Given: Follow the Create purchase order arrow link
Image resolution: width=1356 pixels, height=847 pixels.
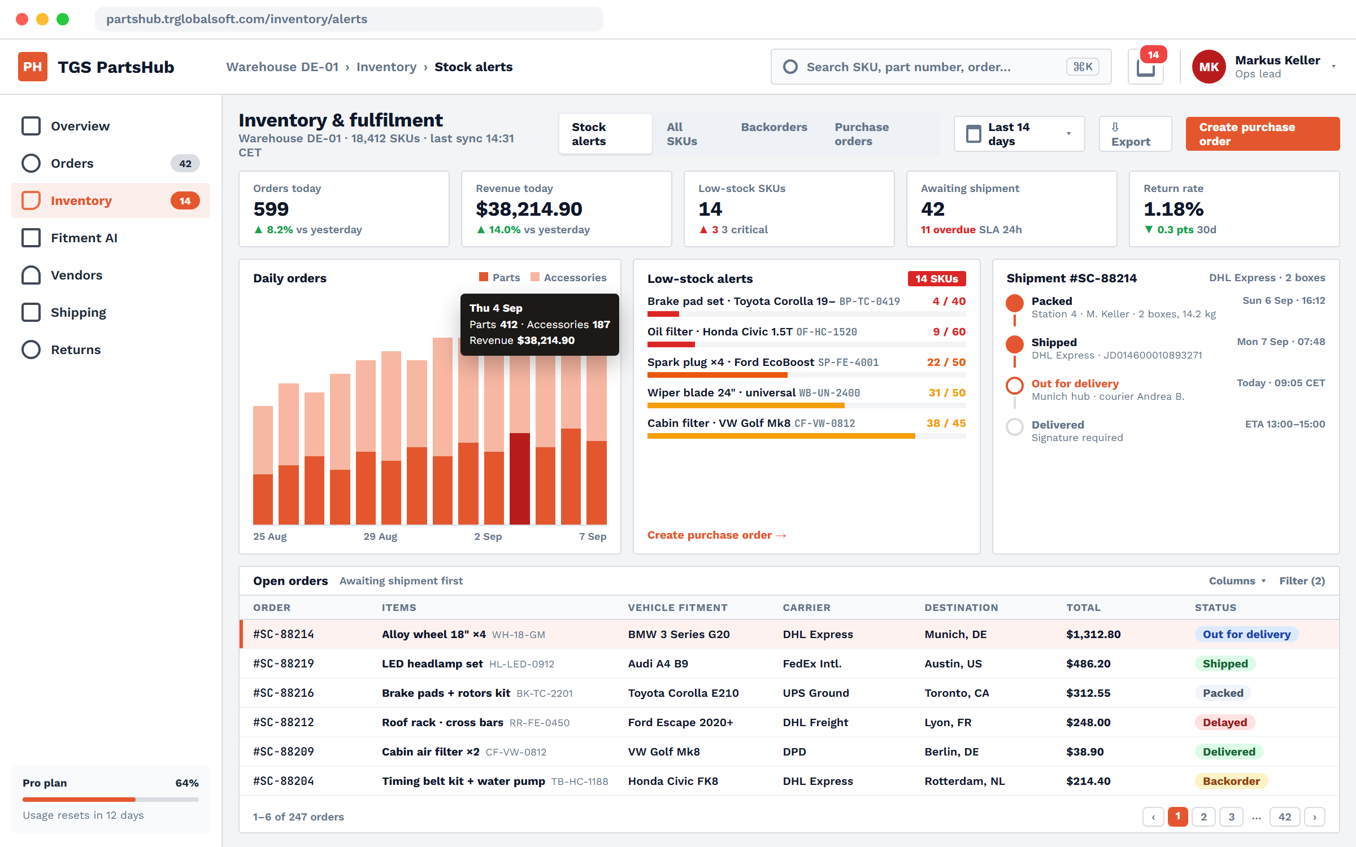Looking at the screenshot, I should click(x=716, y=535).
